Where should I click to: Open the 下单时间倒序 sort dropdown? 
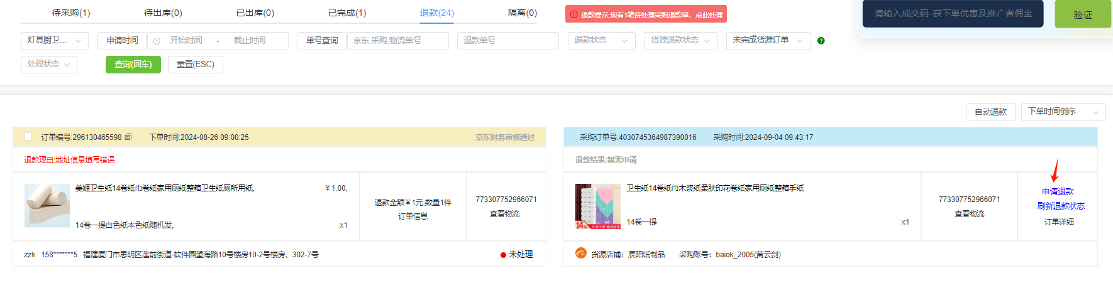point(1063,112)
